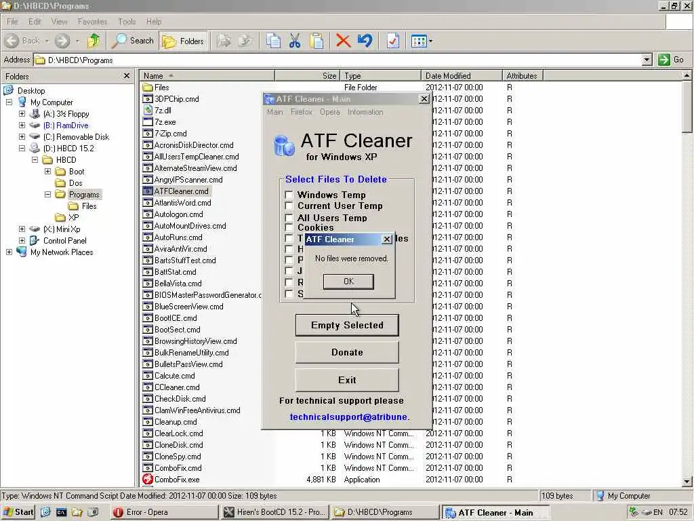
Task: Expand My Network Places tree node
Action: click(9, 252)
